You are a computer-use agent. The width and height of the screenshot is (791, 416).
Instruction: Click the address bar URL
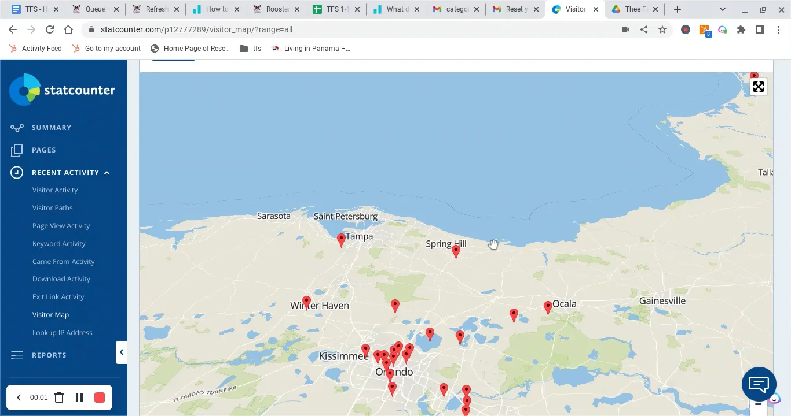point(196,29)
